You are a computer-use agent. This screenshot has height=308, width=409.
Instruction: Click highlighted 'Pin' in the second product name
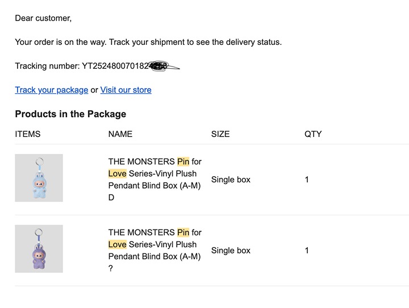point(183,232)
